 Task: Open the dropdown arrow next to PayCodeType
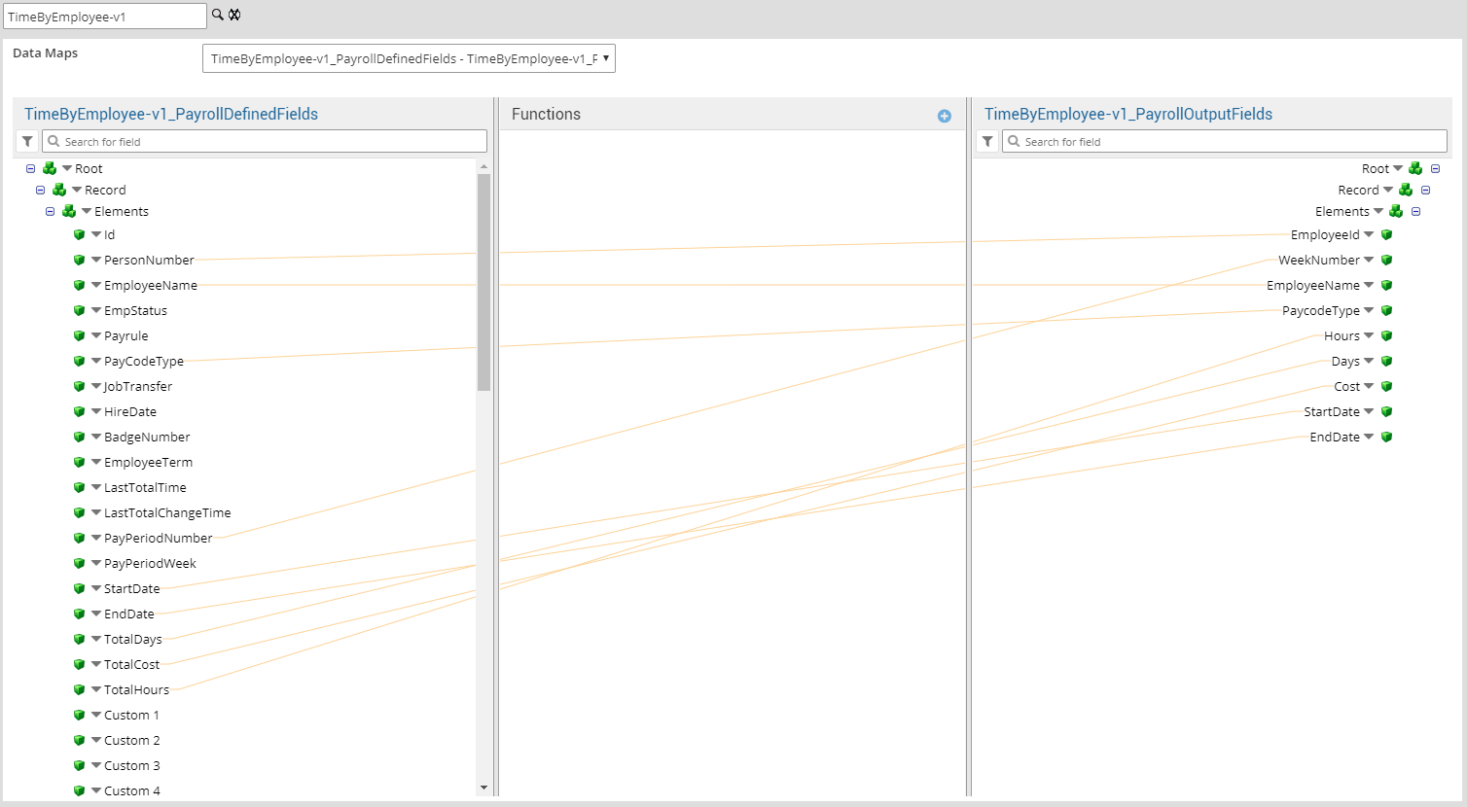pos(96,361)
